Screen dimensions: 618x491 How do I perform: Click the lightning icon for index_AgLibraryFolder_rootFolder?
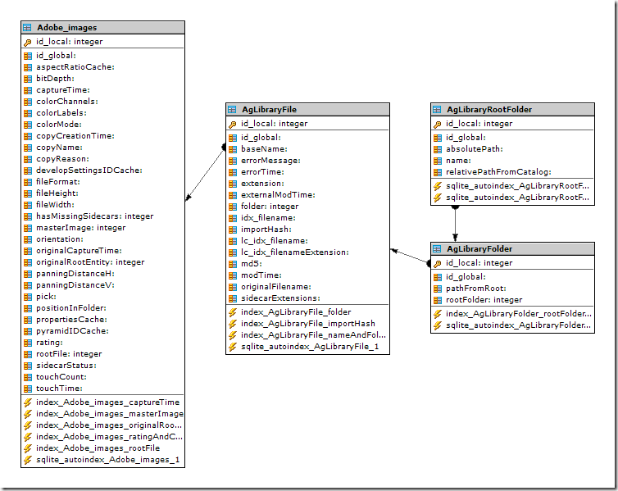438,314
